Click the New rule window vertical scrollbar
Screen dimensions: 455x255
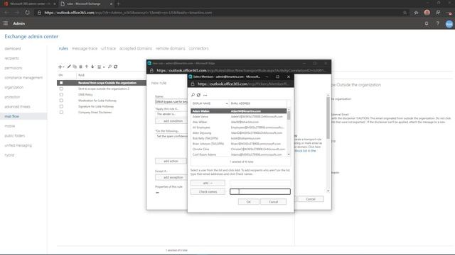point(328,143)
